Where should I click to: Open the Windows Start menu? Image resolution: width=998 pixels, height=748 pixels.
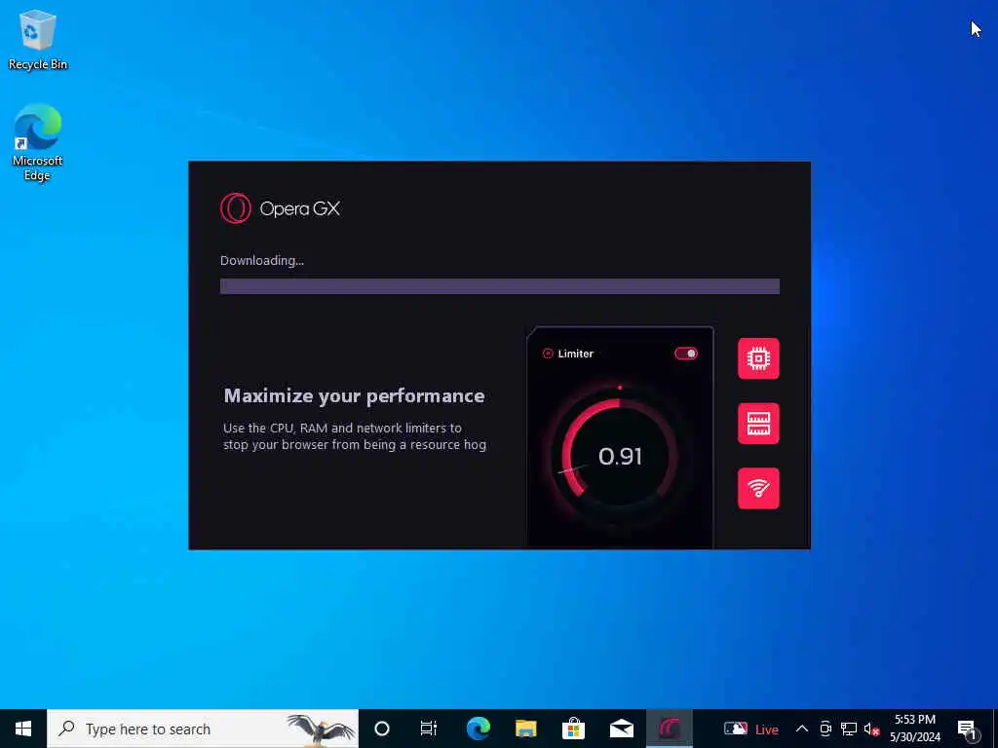pyautogui.click(x=23, y=729)
